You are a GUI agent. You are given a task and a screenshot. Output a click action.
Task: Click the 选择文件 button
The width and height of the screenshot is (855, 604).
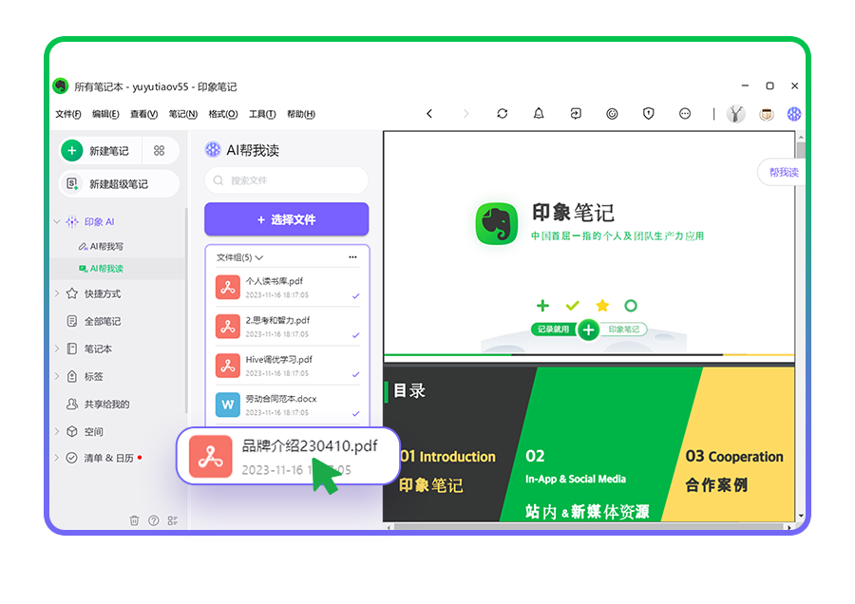click(286, 219)
